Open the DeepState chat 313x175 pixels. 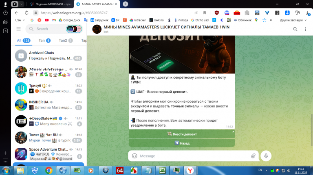(49, 121)
